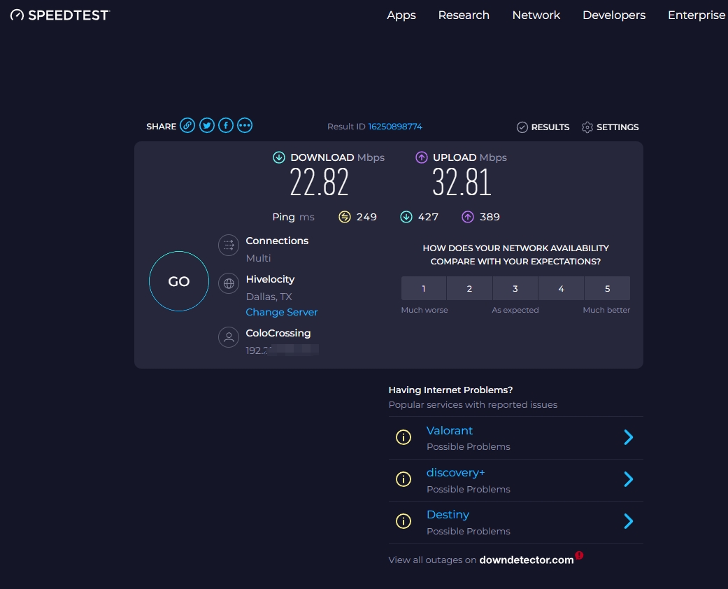
Task: Click the Settings gear icon
Action: [x=587, y=127]
